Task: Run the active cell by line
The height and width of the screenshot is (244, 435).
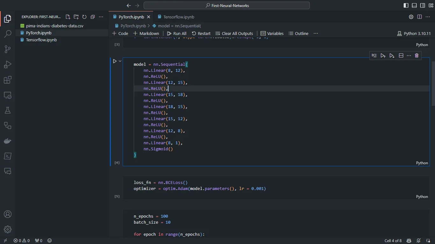Action: click(x=374, y=56)
